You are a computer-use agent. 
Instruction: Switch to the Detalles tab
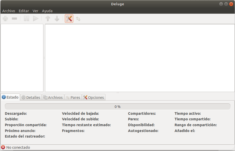pyautogui.click(x=31, y=98)
